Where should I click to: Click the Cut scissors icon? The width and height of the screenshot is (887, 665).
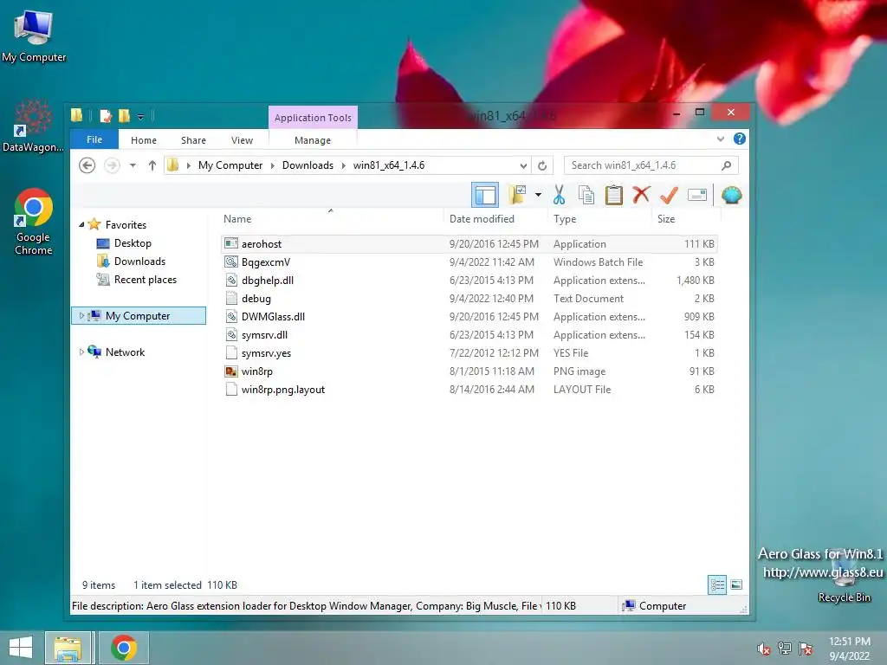(559, 195)
